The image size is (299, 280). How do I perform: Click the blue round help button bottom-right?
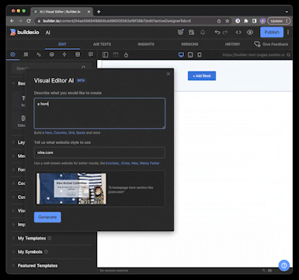[x=284, y=265]
